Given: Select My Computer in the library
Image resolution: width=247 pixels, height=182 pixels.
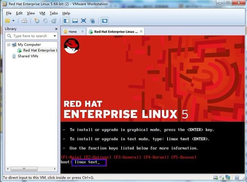Looking at the screenshot, I should [x=29, y=44].
